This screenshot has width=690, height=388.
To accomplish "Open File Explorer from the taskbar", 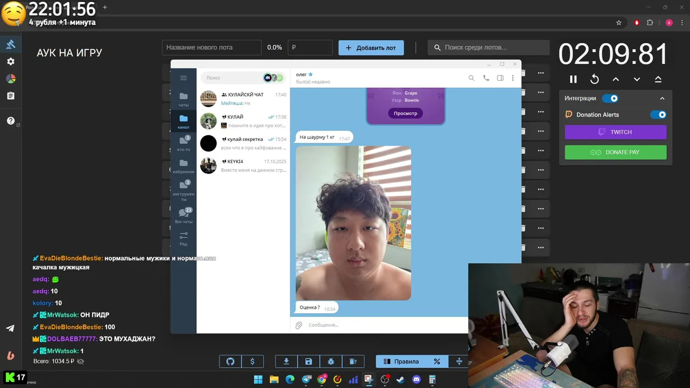I will 274,379.
